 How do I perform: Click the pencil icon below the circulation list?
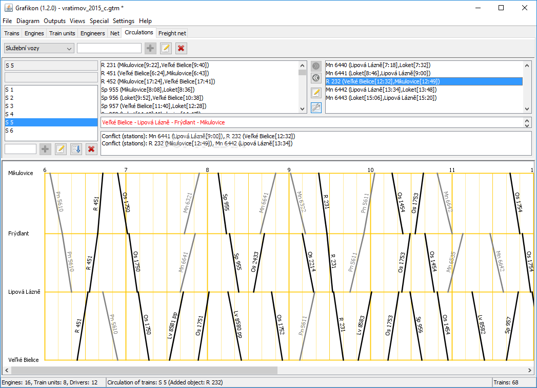coord(61,149)
